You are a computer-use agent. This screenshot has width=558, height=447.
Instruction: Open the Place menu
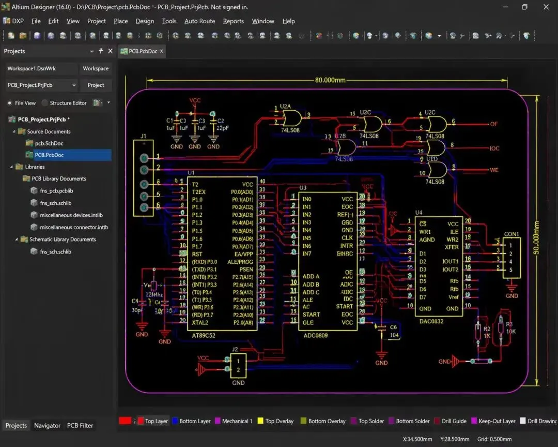click(x=120, y=21)
